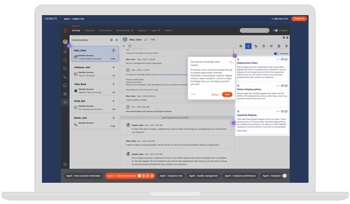This screenshot has height=204, width=350.
Task: Click thumbs down on Expedited Shipping article
Action: (286, 111)
